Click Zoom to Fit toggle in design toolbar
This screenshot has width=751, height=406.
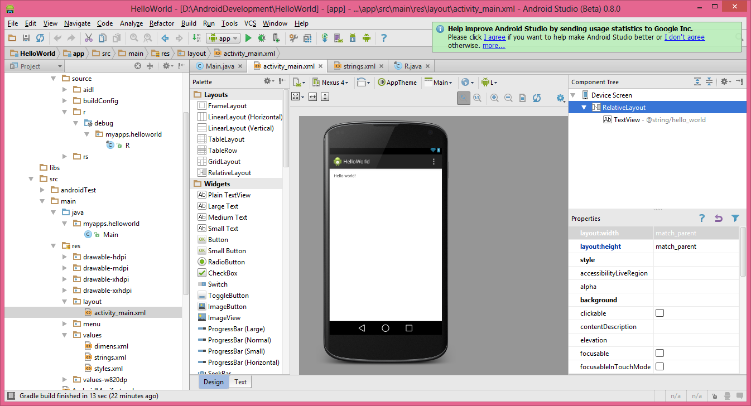[464, 98]
